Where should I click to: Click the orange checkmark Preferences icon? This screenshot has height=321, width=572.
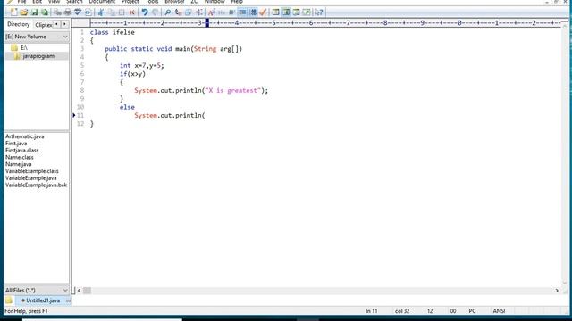point(263,12)
